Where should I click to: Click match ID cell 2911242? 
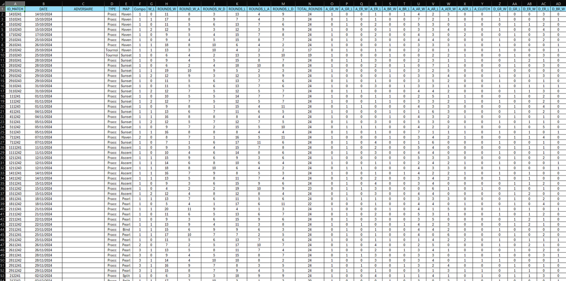click(16, 270)
